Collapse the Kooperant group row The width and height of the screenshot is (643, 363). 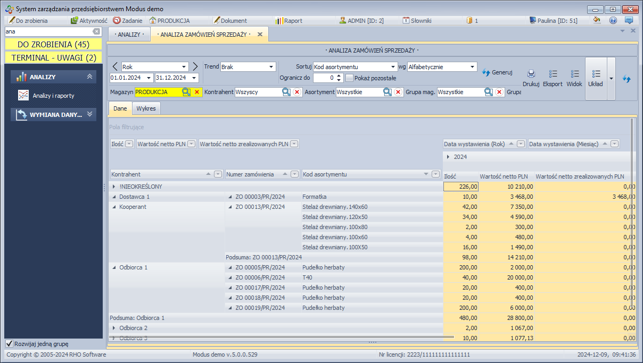point(114,207)
